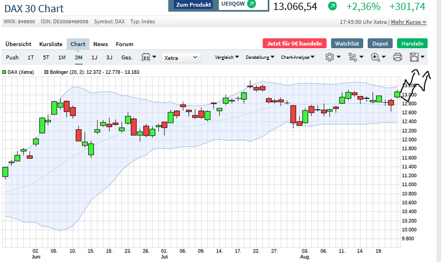Switch to the Kursliste tab
This screenshot has height=262, width=441.
click(51, 44)
